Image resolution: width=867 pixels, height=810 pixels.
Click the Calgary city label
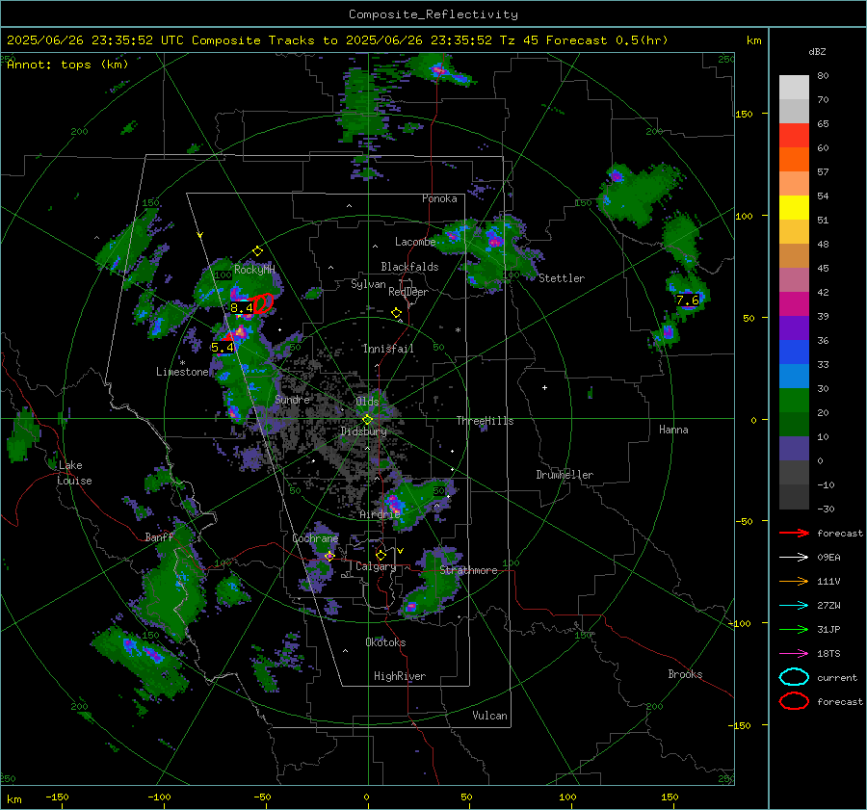[x=376, y=566]
